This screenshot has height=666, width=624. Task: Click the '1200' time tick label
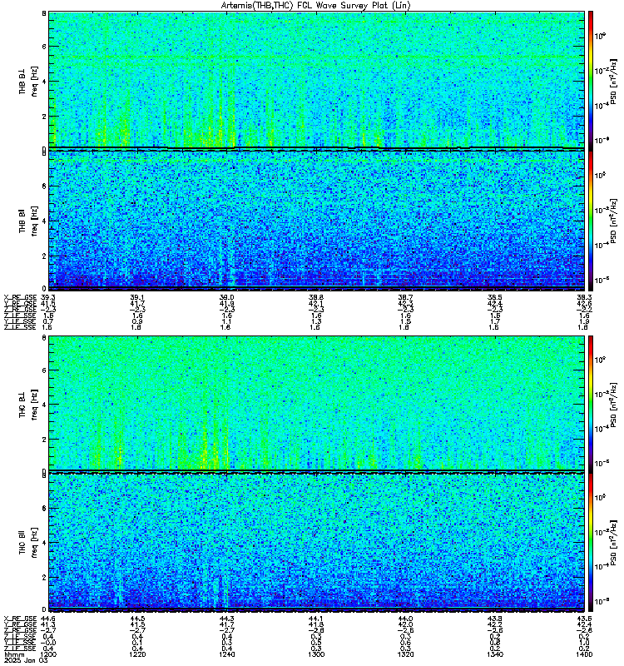click(48, 654)
